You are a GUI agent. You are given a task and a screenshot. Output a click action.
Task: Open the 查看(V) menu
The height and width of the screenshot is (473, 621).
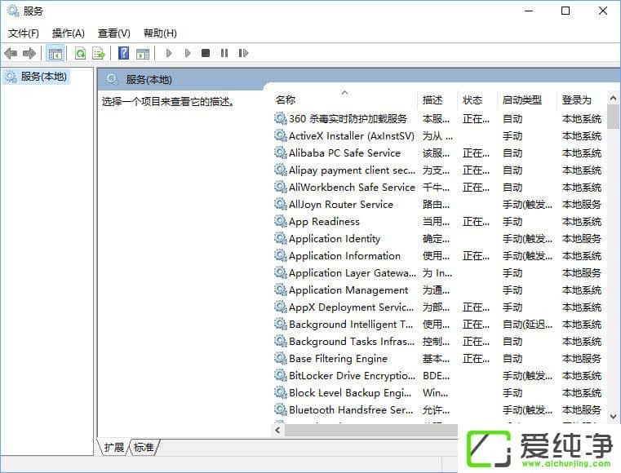click(x=113, y=33)
